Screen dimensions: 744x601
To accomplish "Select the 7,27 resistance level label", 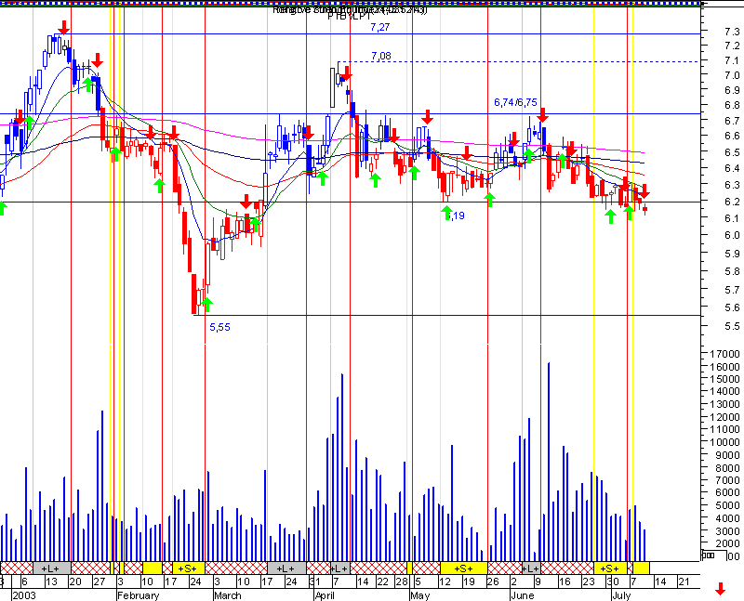I will [x=380, y=27].
